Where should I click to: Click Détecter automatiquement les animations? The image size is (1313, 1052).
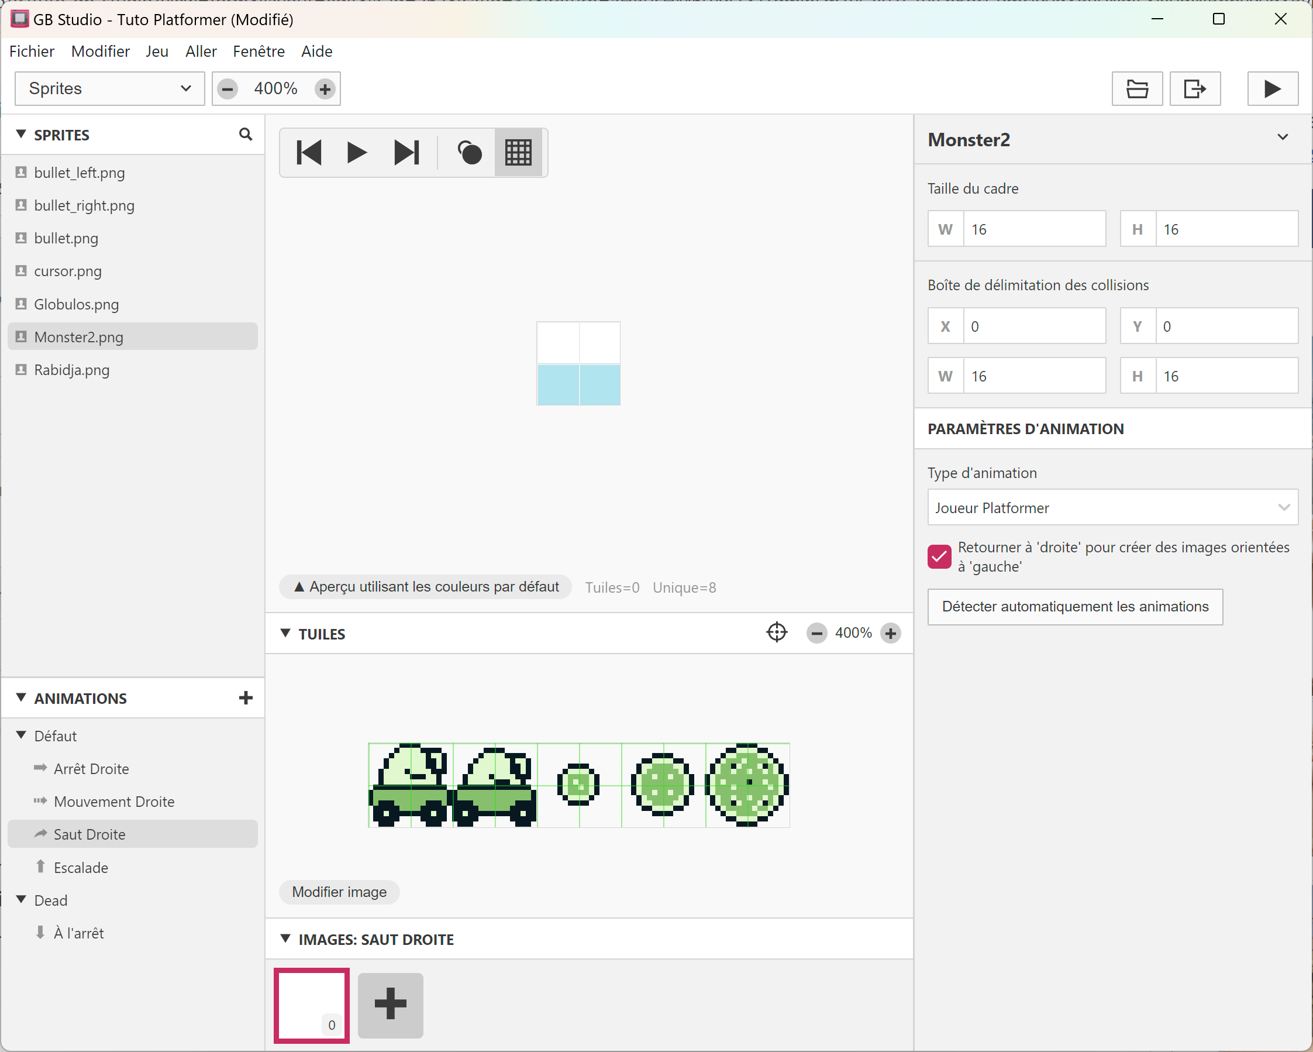(x=1074, y=606)
